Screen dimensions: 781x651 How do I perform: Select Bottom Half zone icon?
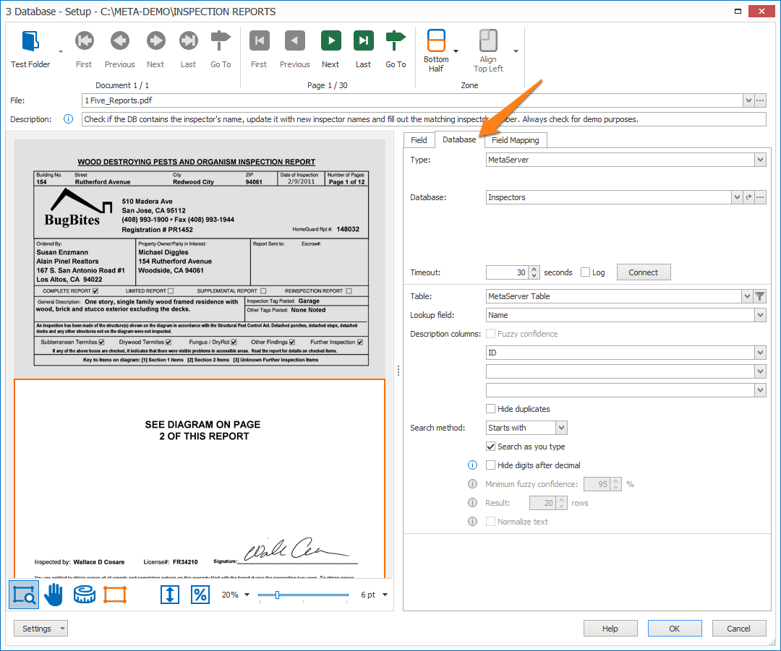[x=436, y=40]
